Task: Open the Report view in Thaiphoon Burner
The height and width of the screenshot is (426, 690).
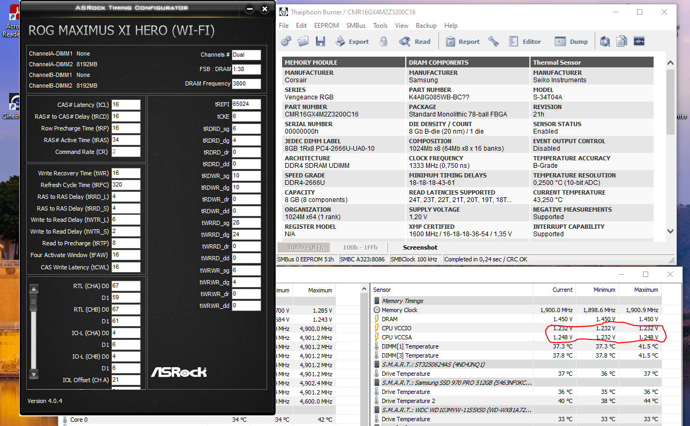Action: click(462, 41)
